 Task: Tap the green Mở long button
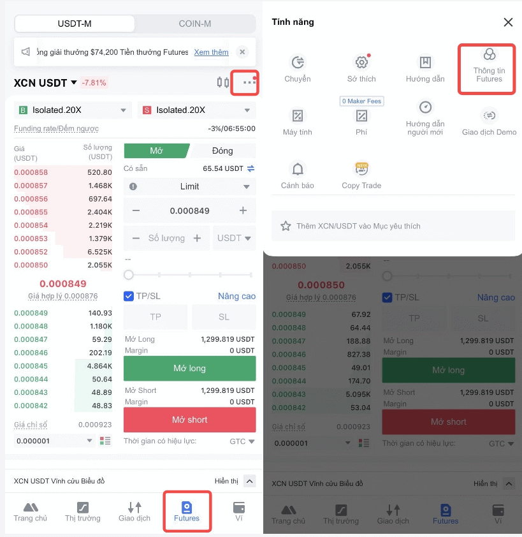(x=190, y=368)
